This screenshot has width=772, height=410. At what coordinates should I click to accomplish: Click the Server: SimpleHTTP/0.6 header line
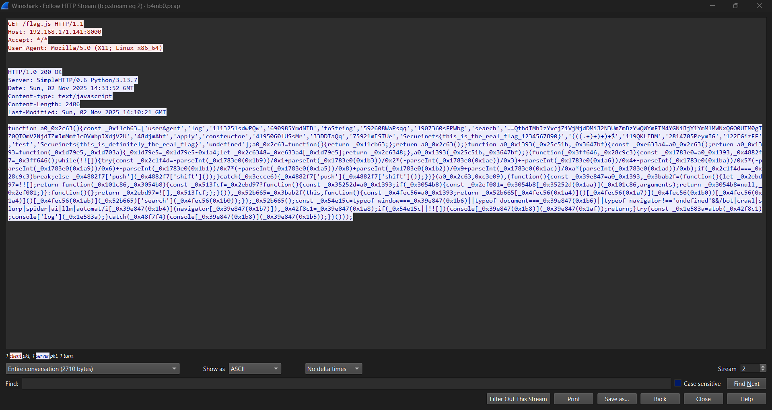(73, 80)
